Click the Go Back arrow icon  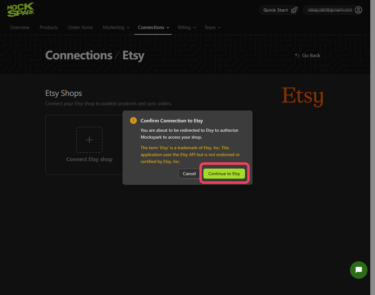(x=297, y=55)
